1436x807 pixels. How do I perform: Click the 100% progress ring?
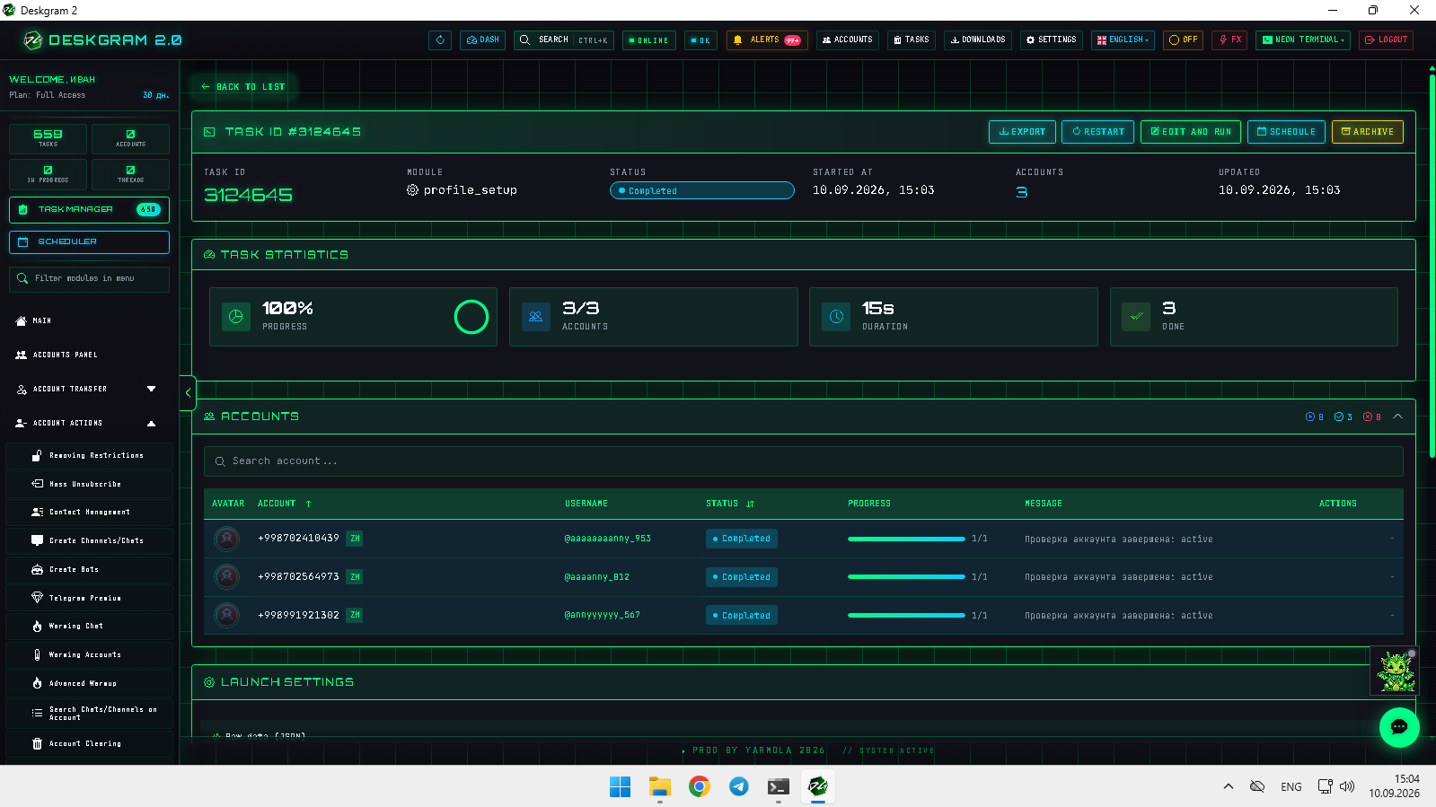click(x=471, y=317)
